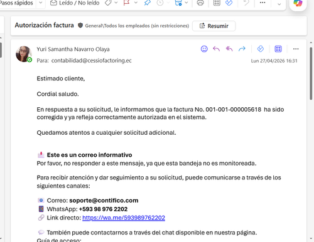Expand the Pasos rápidos dropdown arrow

(x=41, y=3)
